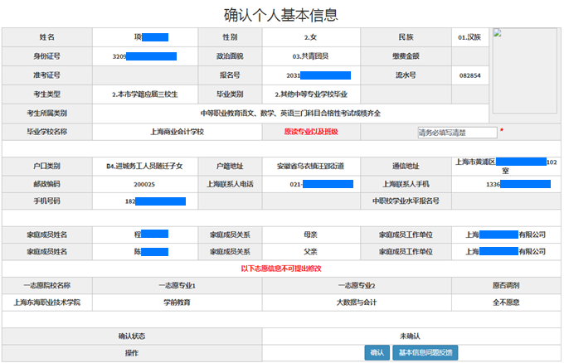Screen dimensions: 564x363
Task: Click the 流水号 value 082854
Action: pos(469,75)
